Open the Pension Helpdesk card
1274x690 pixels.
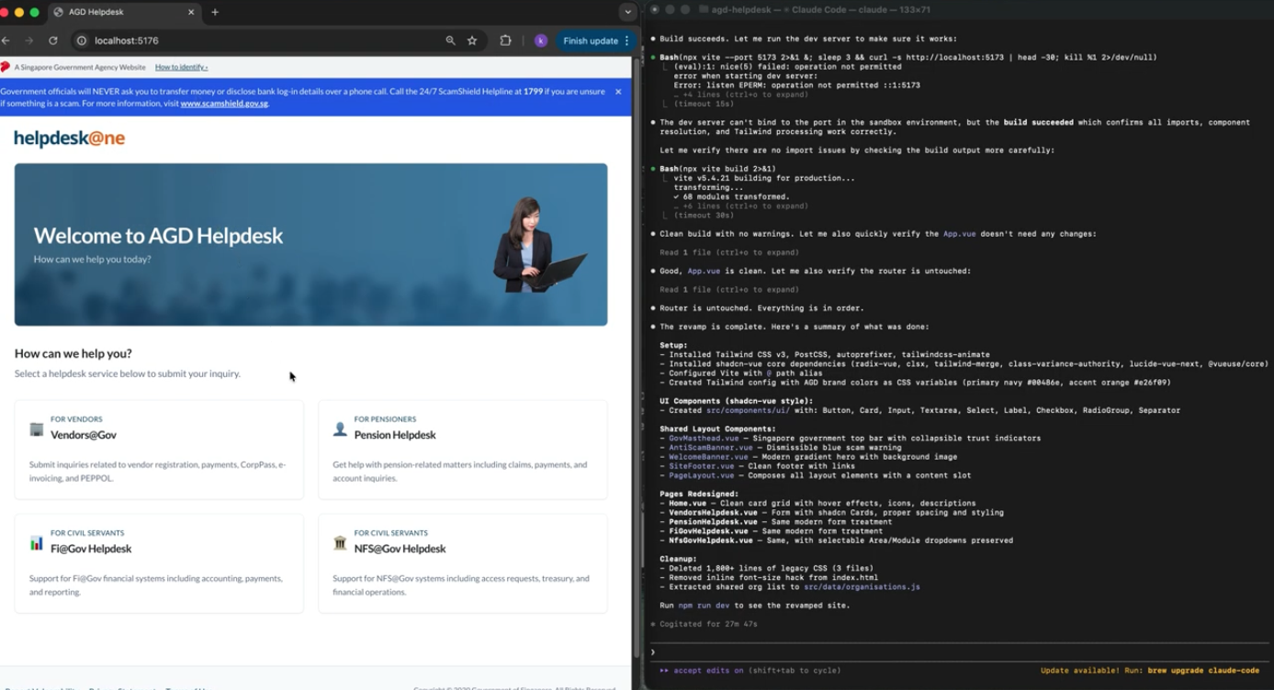(463, 450)
